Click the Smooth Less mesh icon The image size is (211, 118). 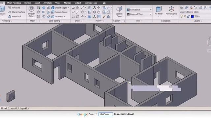pos(39,12)
